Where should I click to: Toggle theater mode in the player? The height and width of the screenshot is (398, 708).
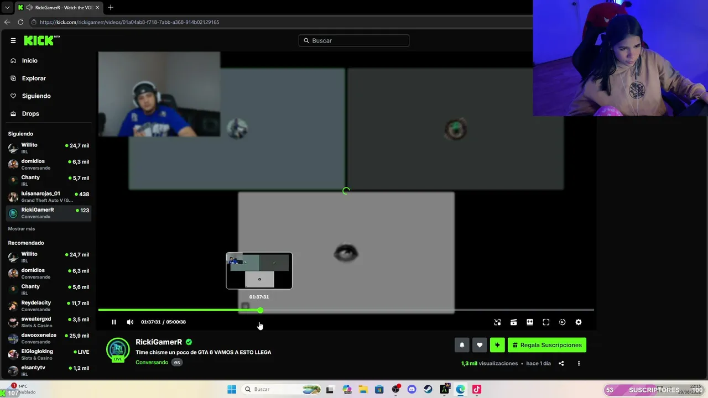530,322
